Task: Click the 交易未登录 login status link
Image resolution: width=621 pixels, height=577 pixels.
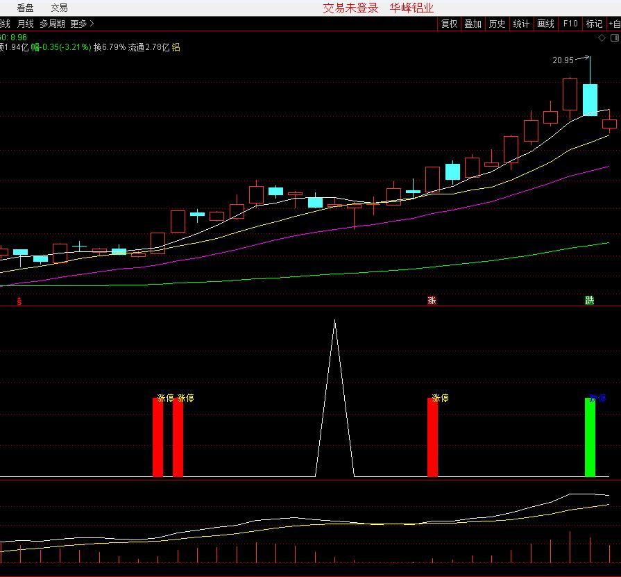Action: coord(350,8)
